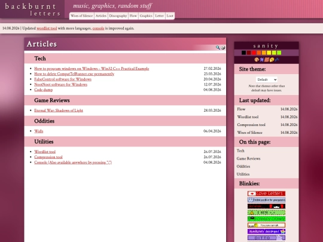Select the bright green sanity swatch

(x=279, y=53)
